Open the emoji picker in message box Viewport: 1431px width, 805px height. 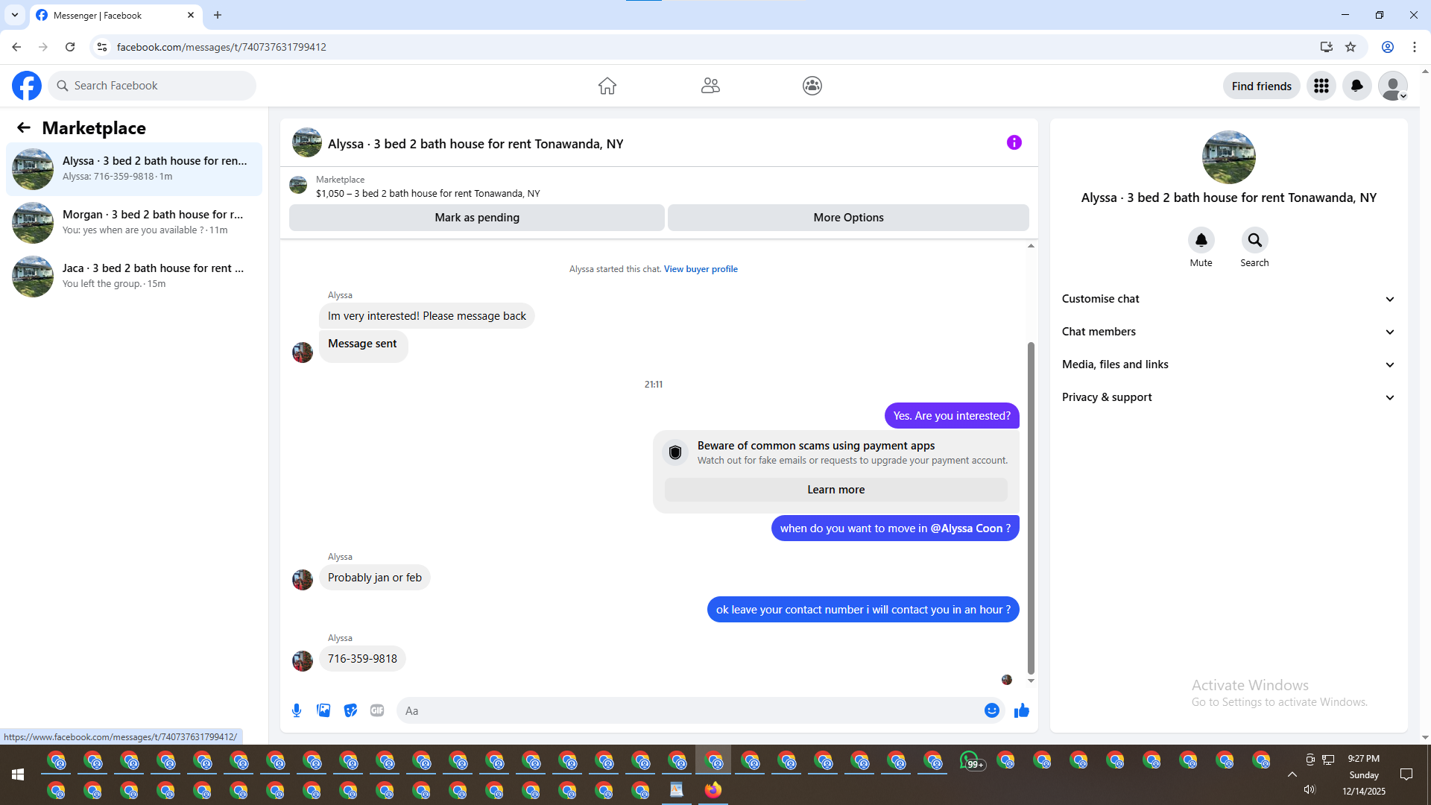point(991,710)
